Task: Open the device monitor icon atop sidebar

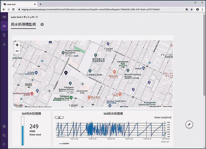Action: point(4,17)
